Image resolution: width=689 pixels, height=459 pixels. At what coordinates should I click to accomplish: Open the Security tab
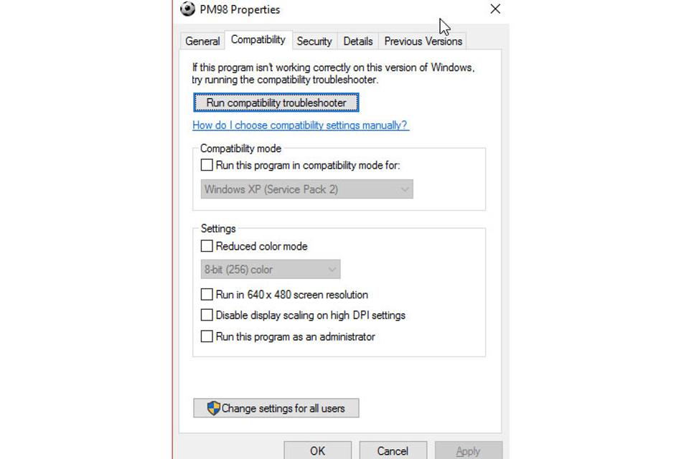[x=314, y=42]
